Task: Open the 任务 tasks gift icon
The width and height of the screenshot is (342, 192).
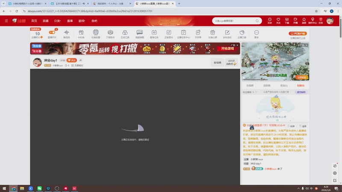Action: click(321, 20)
